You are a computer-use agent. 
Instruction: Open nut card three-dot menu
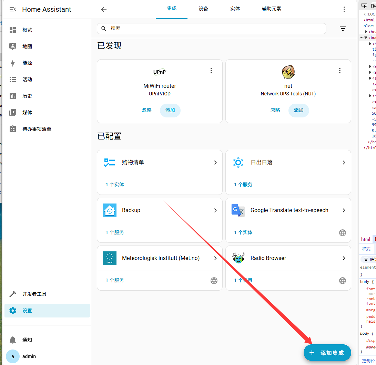pos(340,71)
